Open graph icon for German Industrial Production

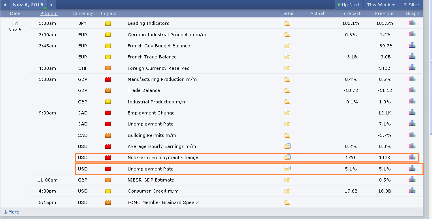pos(412,35)
